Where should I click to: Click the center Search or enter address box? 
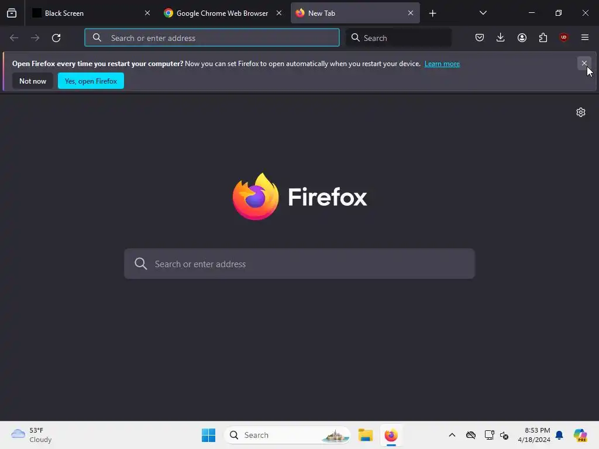(299, 264)
